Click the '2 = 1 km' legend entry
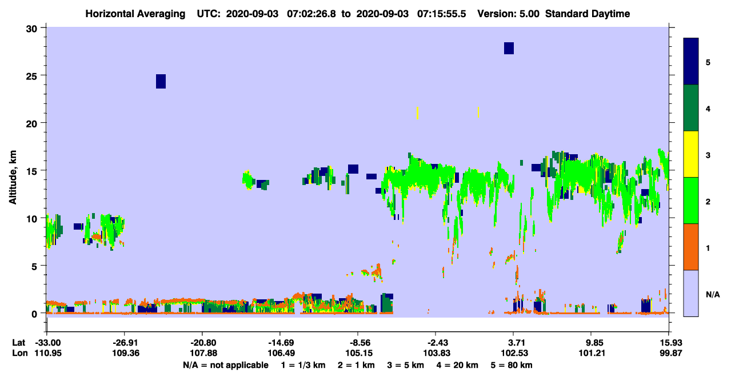The height and width of the screenshot is (381, 743). [x=356, y=365]
